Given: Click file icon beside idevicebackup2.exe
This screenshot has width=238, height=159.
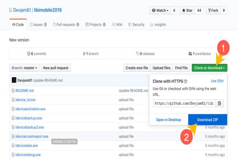Looking at the screenshot, I should point(13,127).
